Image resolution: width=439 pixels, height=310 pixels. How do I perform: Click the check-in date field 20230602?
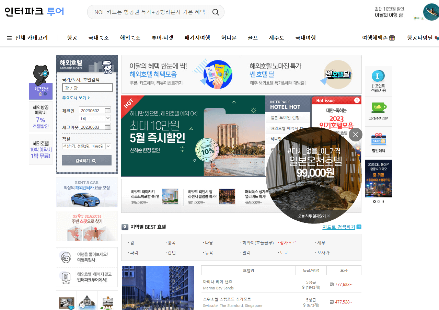tap(92, 111)
